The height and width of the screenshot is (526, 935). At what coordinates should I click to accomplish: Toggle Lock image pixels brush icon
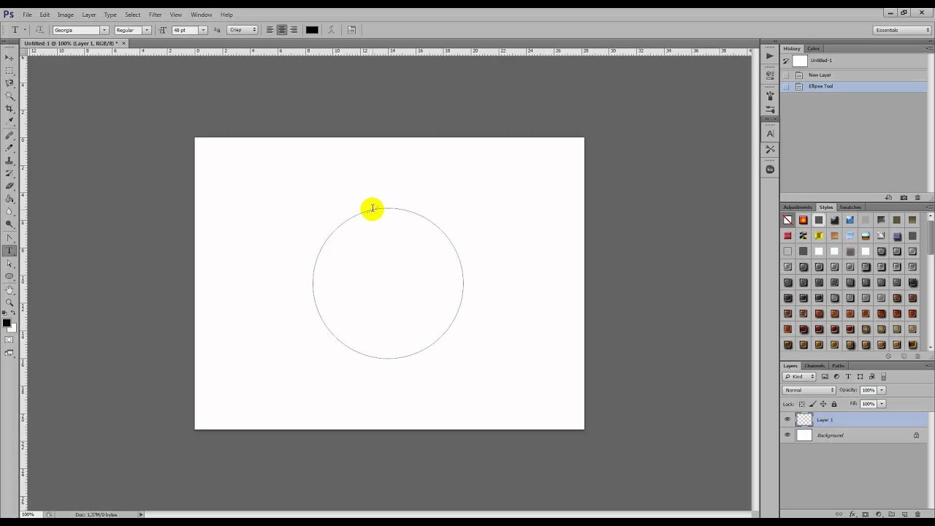[812, 404]
